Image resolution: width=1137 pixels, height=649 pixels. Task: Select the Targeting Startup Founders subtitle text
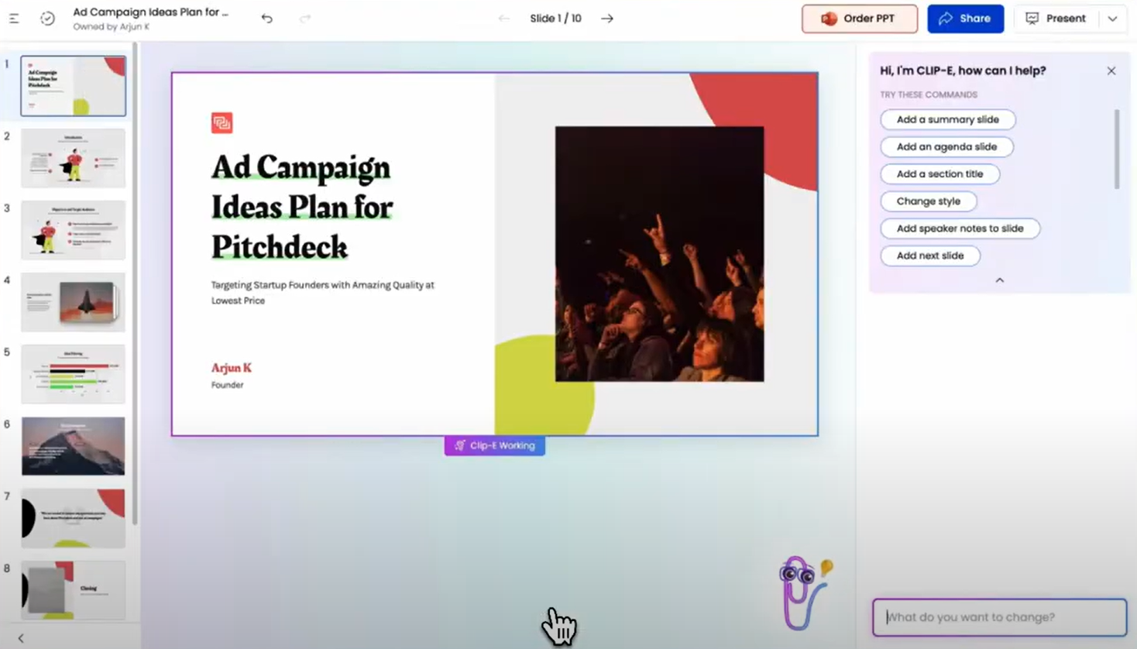pos(323,293)
